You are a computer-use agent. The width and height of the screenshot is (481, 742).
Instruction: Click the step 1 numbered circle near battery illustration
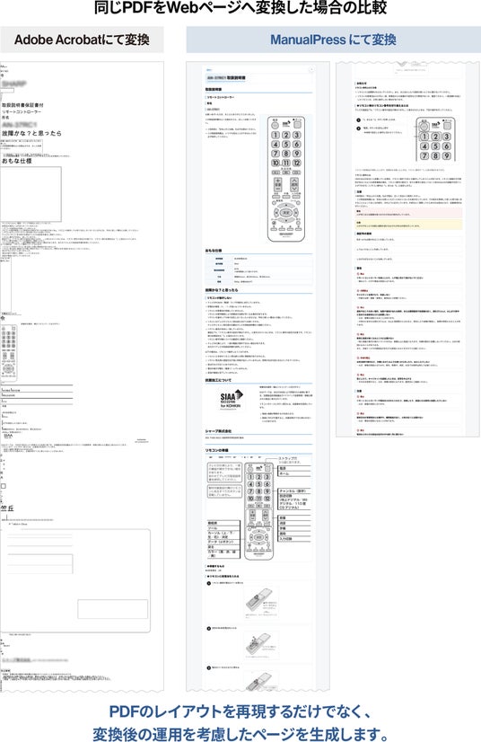point(208,583)
